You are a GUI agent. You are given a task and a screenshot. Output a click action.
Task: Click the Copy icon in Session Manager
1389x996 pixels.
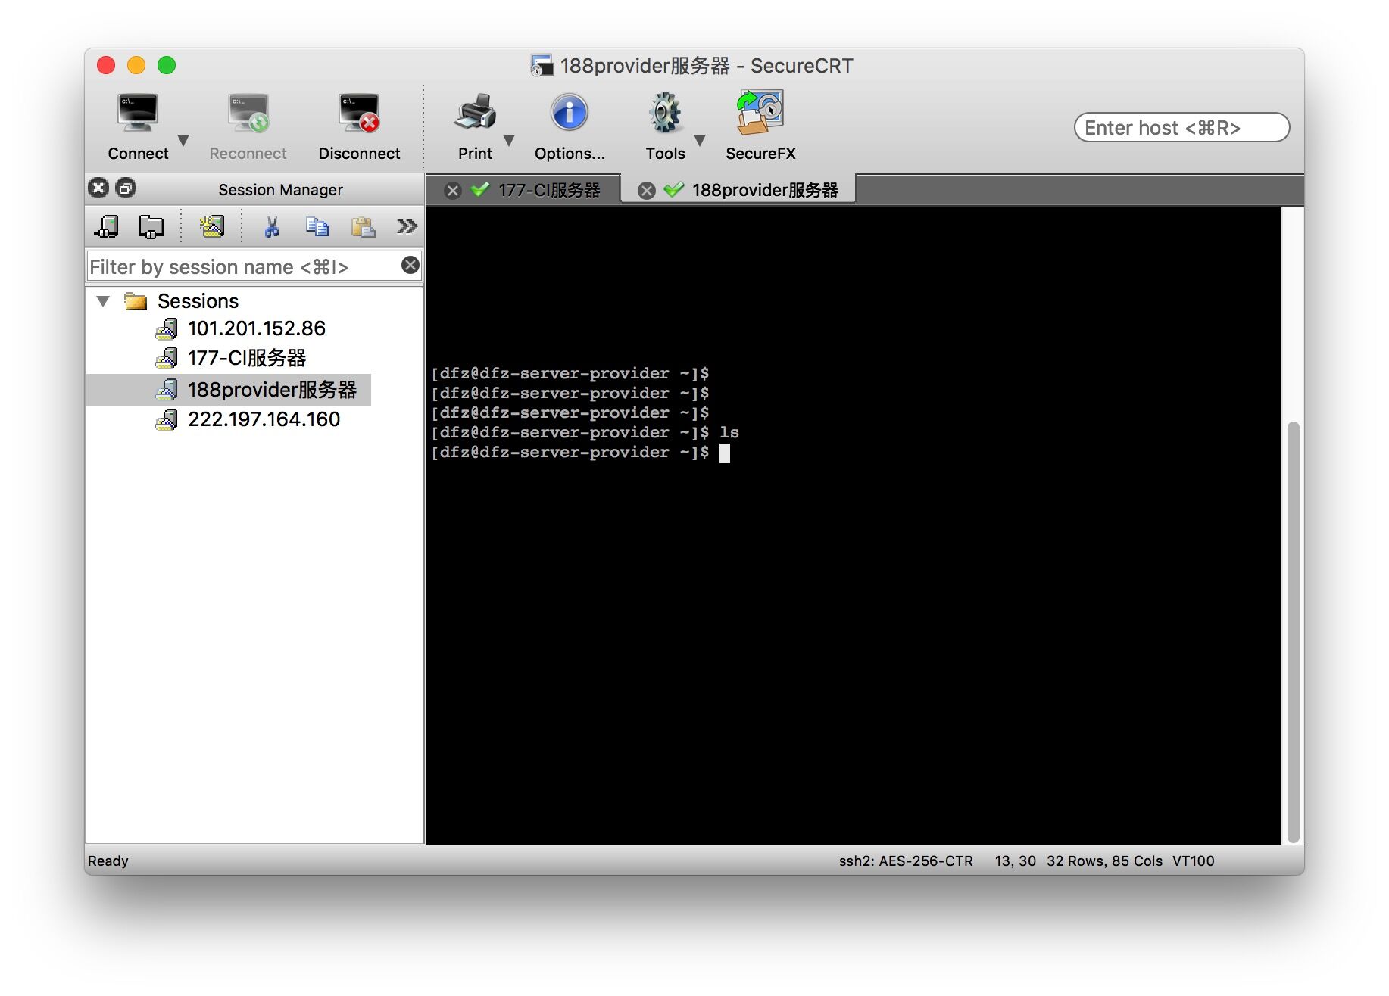[x=317, y=226]
